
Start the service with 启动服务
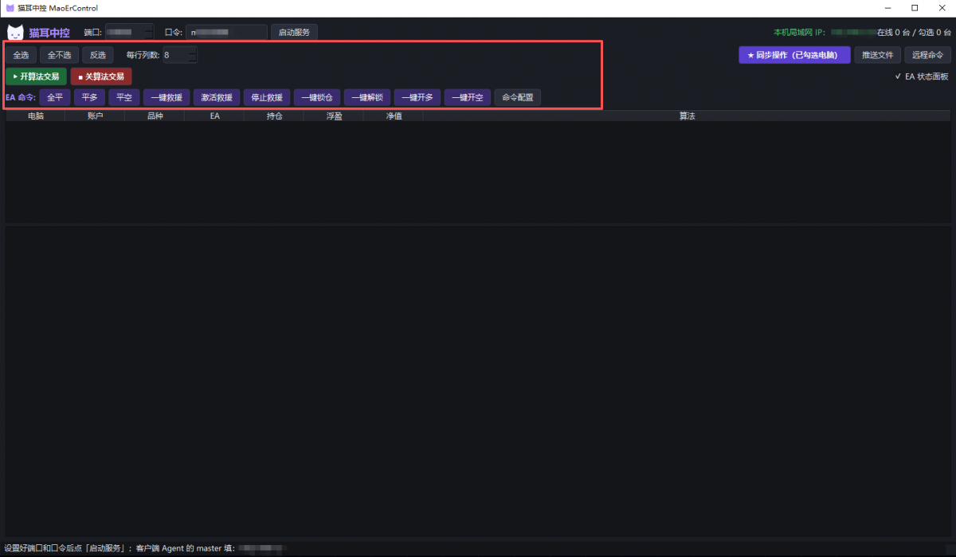(x=295, y=33)
